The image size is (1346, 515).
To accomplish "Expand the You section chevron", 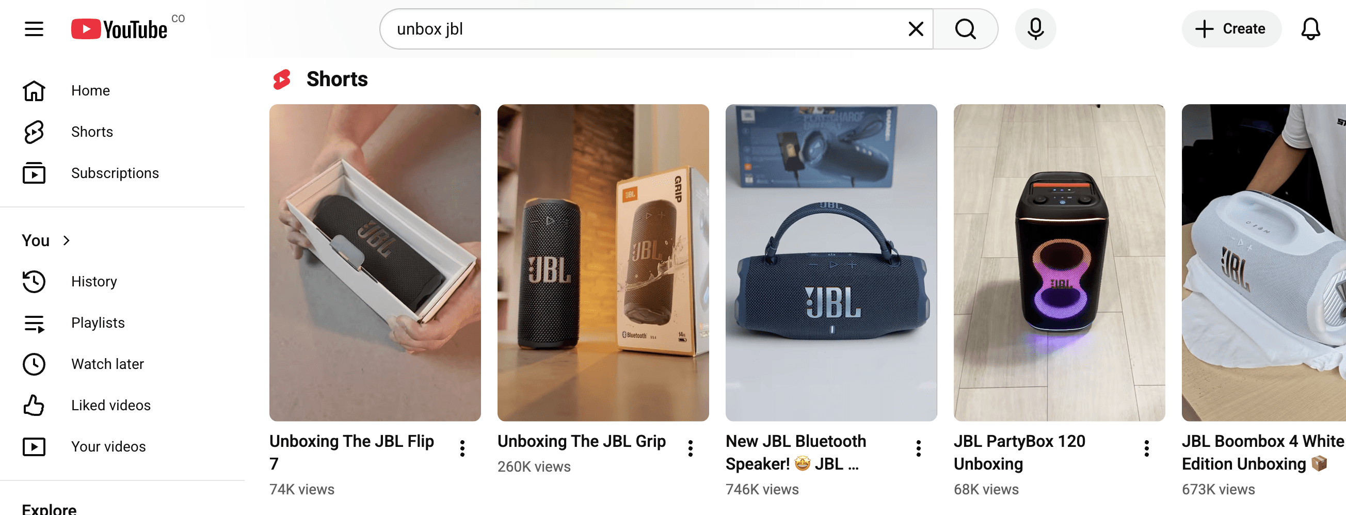I will (x=67, y=240).
